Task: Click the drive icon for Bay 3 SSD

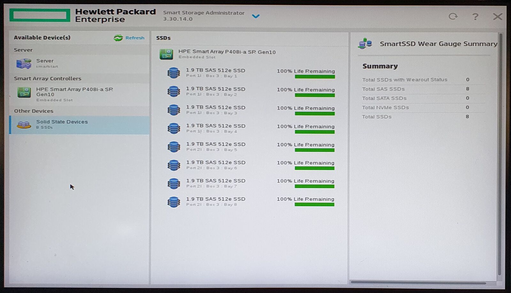Action: [x=174, y=110]
